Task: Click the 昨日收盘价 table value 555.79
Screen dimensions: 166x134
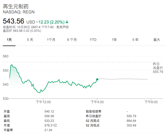Action: [131, 116]
